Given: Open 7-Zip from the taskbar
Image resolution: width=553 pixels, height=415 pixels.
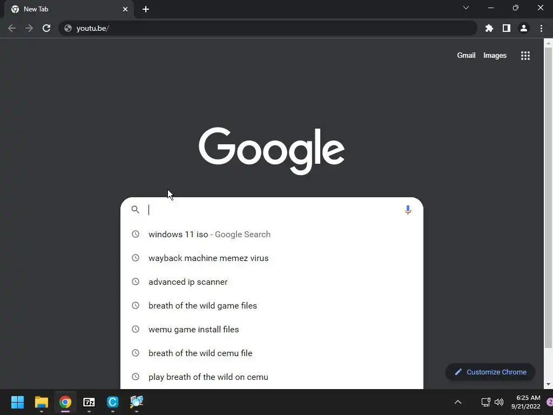Looking at the screenshot, I should click(89, 402).
